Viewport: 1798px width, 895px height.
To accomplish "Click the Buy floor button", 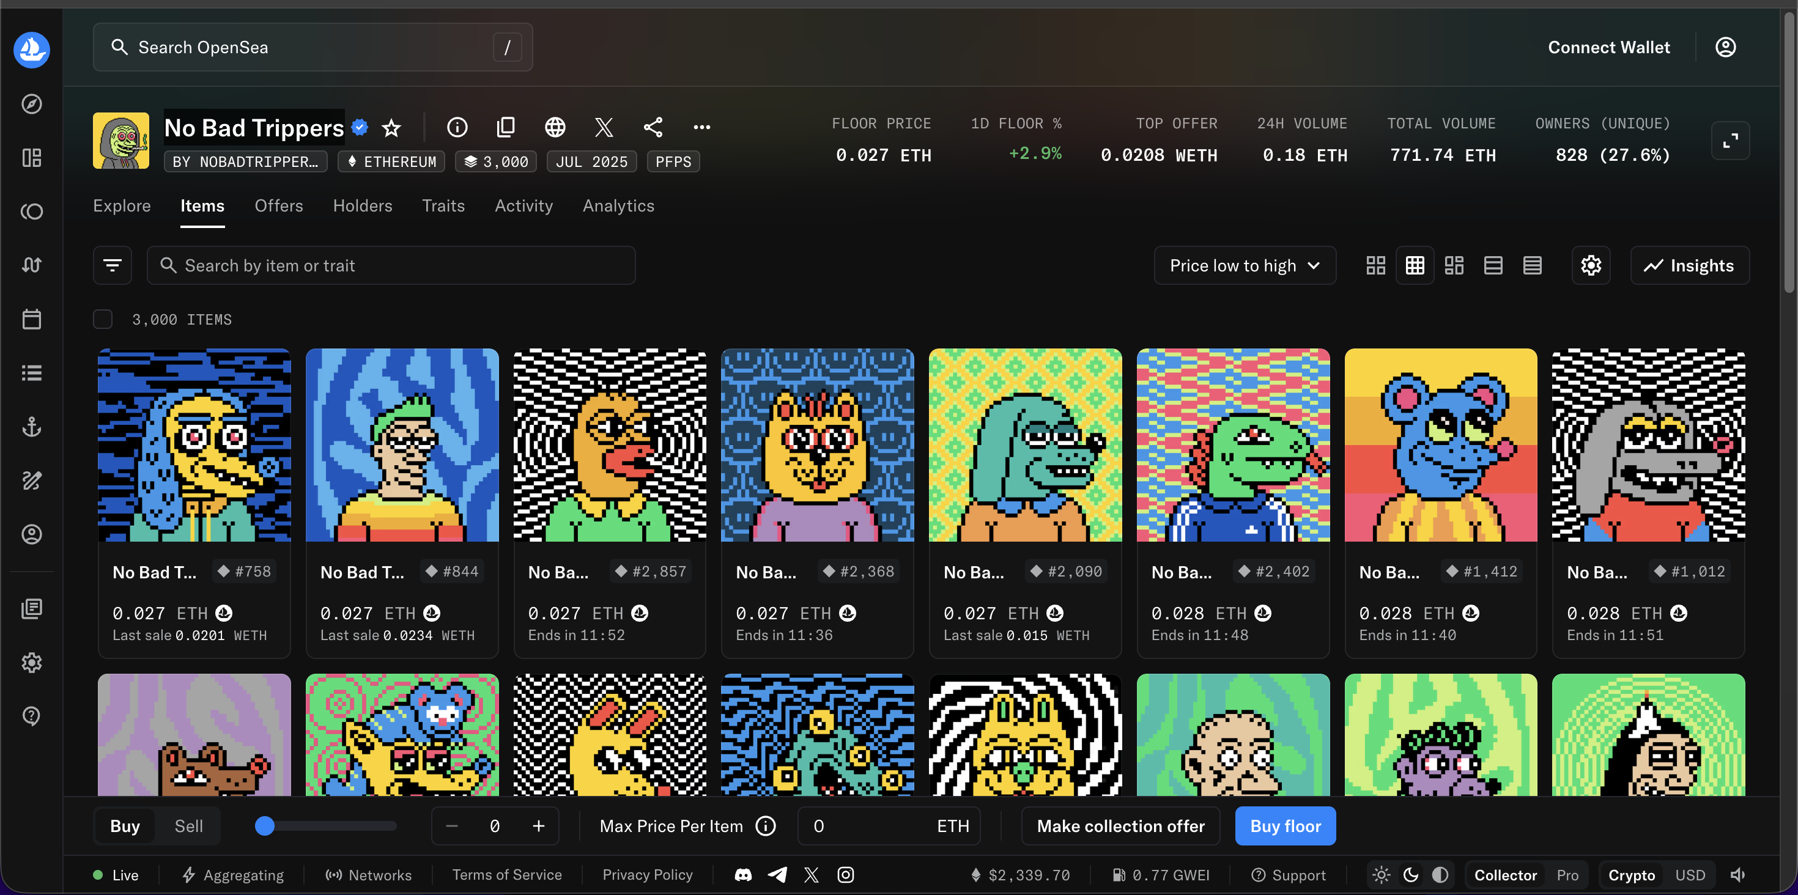I will click(1285, 826).
